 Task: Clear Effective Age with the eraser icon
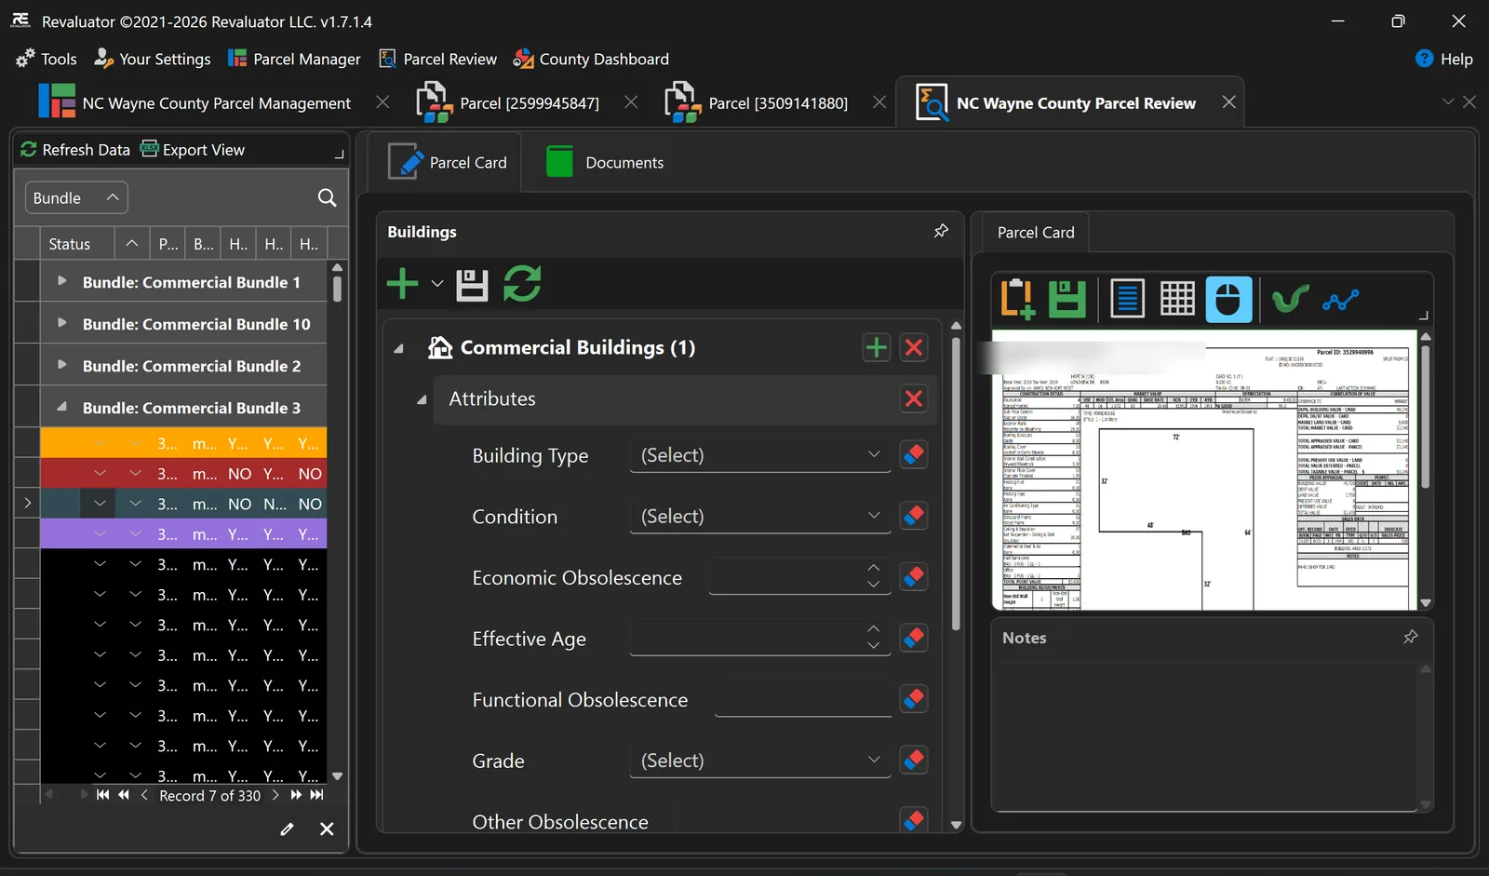914,639
